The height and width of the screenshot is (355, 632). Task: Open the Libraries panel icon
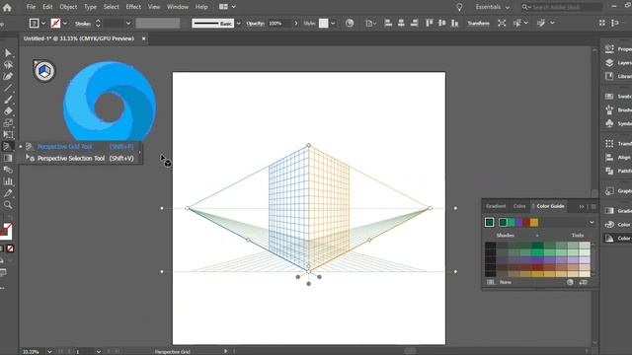609,76
